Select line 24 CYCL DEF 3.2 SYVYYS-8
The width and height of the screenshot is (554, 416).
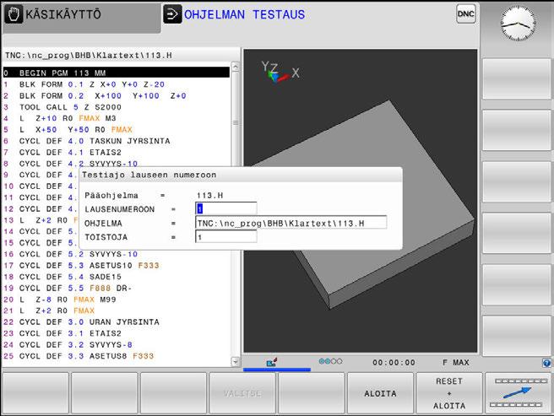click(117, 344)
